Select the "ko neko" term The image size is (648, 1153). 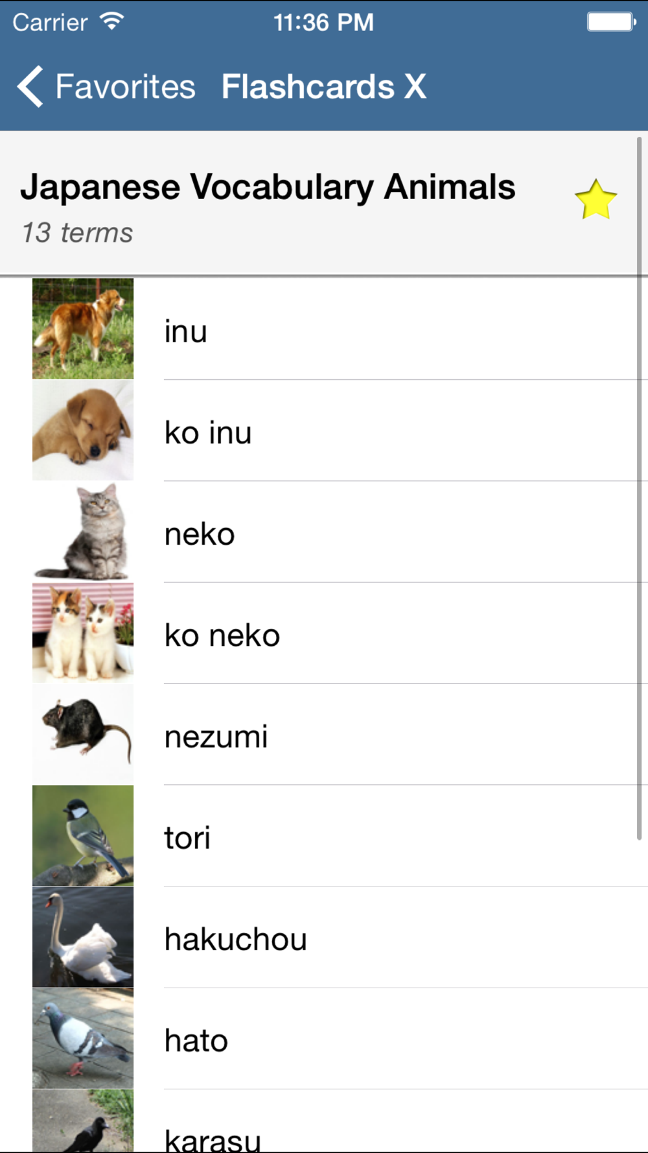point(222,636)
